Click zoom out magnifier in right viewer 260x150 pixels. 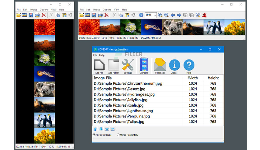pos(166,15)
